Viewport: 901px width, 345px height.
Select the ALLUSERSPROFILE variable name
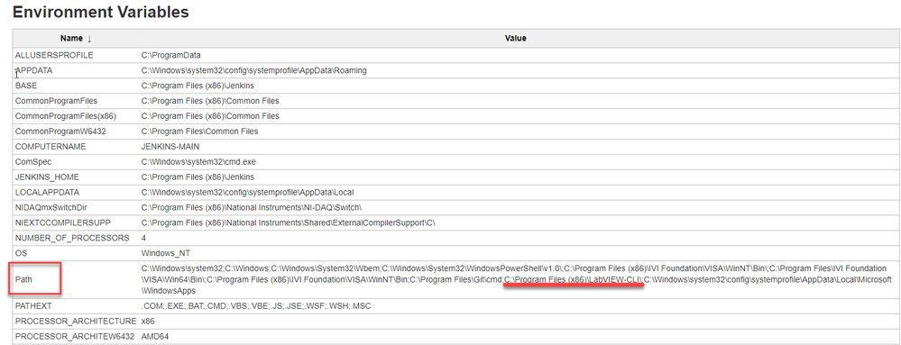click(x=54, y=55)
